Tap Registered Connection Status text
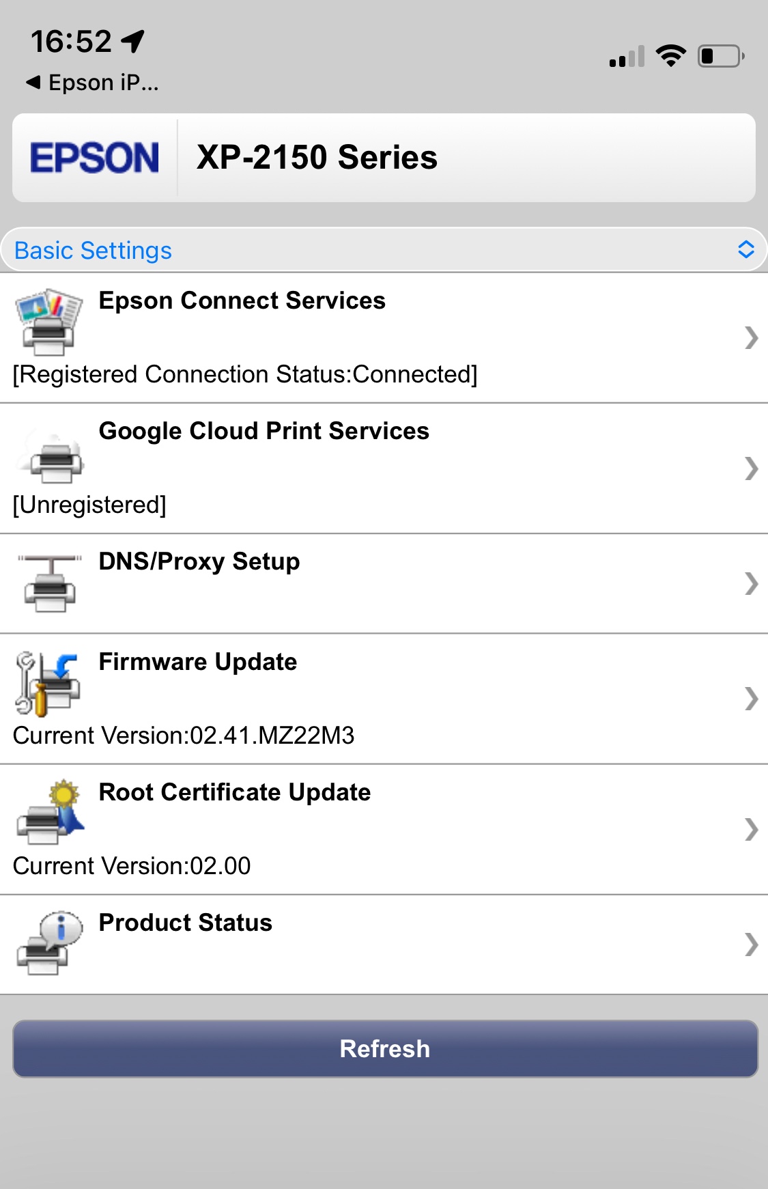The height and width of the screenshot is (1189, 768). coord(245,374)
